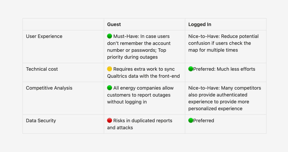Click the Nice-to-Have: Reduce potential confusion cell
Viewport: 288px width, 152px height.
pyautogui.click(x=226, y=46)
